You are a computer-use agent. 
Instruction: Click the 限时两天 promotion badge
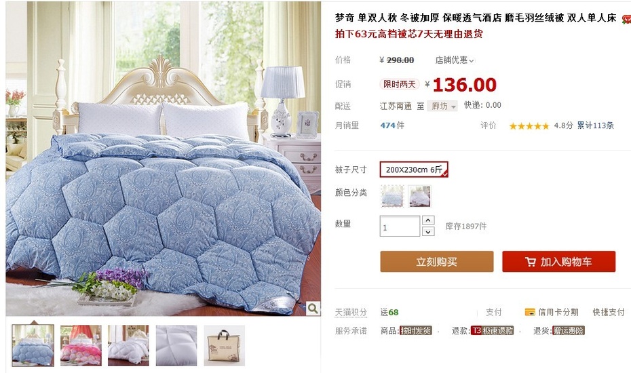coord(399,84)
